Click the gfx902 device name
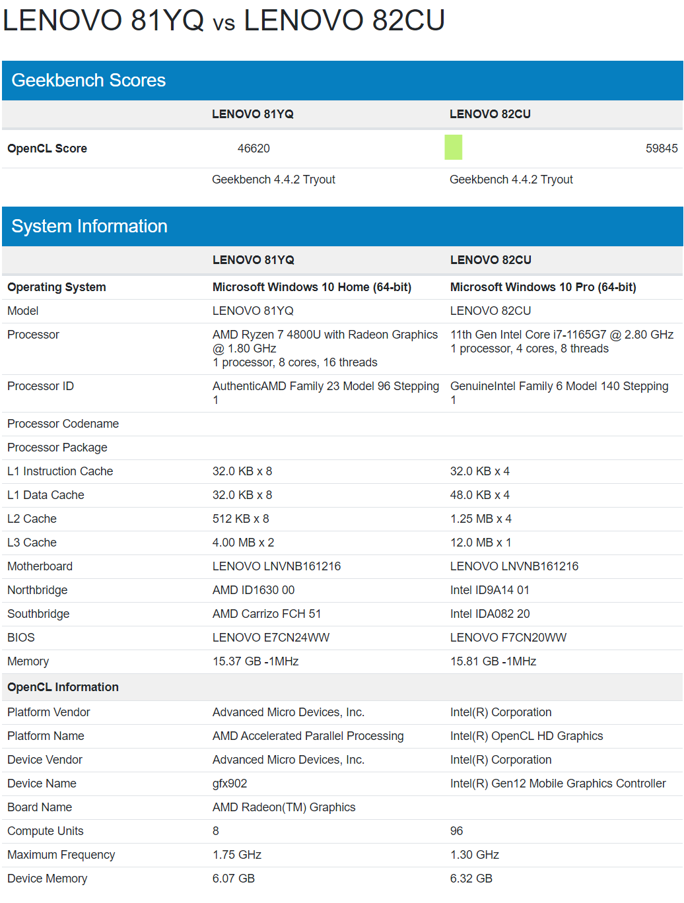This screenshot has width=684, height=903. click(230, 784)
